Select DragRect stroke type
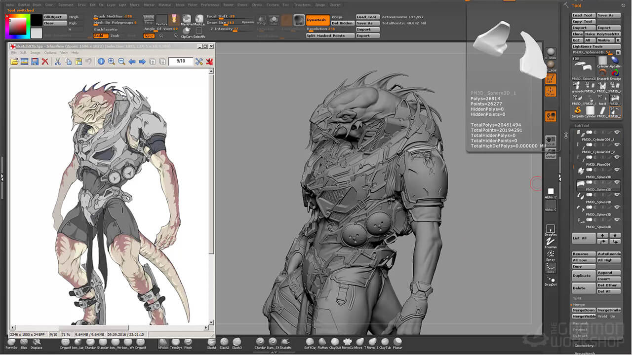The width and height of the screenshot is (632, 355). coord(551,230)
